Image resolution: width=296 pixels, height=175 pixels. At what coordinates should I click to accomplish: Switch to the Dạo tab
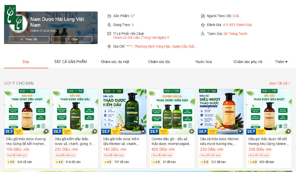[26, 62]
